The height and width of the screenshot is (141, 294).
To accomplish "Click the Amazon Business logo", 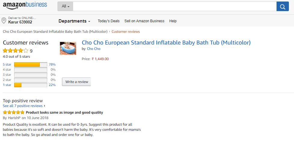I will coord(25,5).
